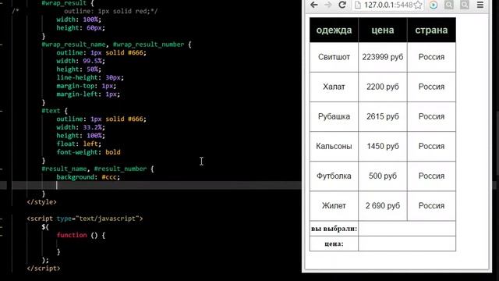Click Россия in the Кальсоны row
The image size is (499, 281).
(431, 146)
